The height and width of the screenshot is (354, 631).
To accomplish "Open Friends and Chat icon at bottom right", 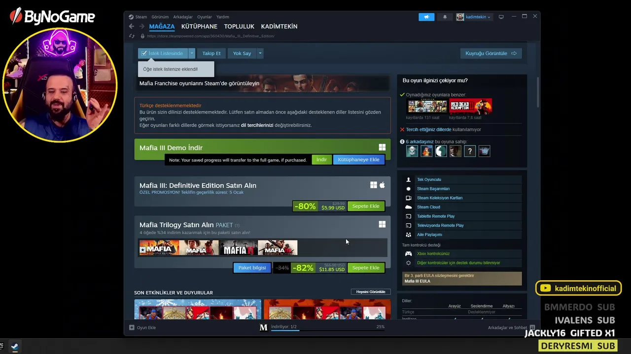I will click(x=532, y=327).
